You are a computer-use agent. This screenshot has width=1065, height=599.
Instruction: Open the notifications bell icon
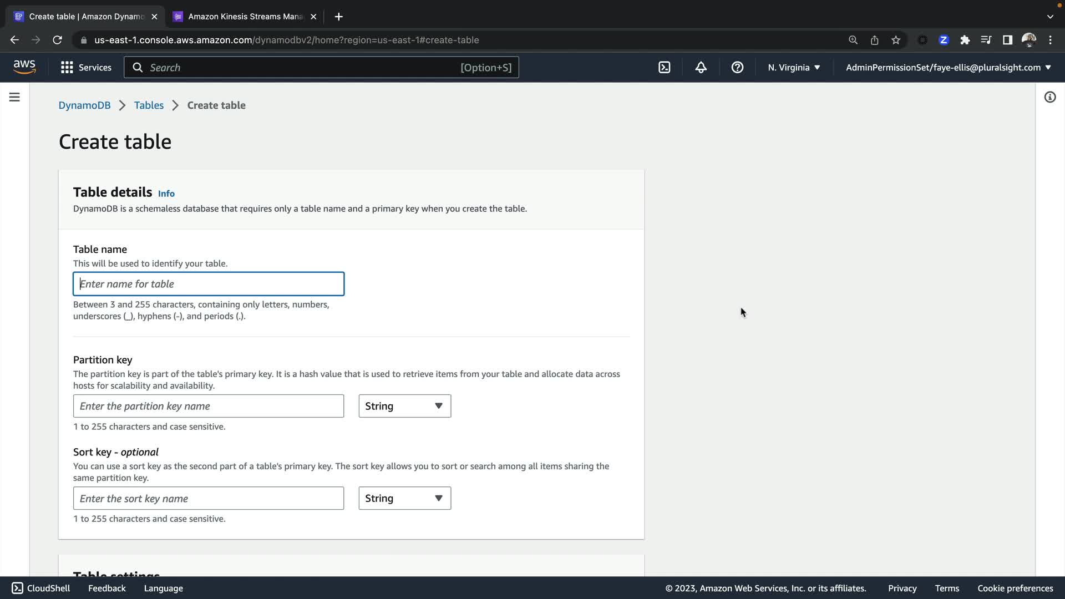click(701, 68)
